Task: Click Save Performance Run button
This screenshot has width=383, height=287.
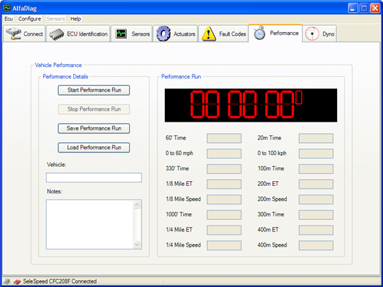Action: click(x=94, y=128)
